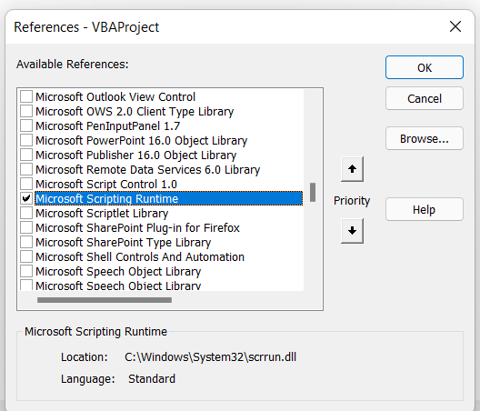Check Microsoft Shell Controls And Automation checkbox
480x411 pixels.
[x=26, y=256]
